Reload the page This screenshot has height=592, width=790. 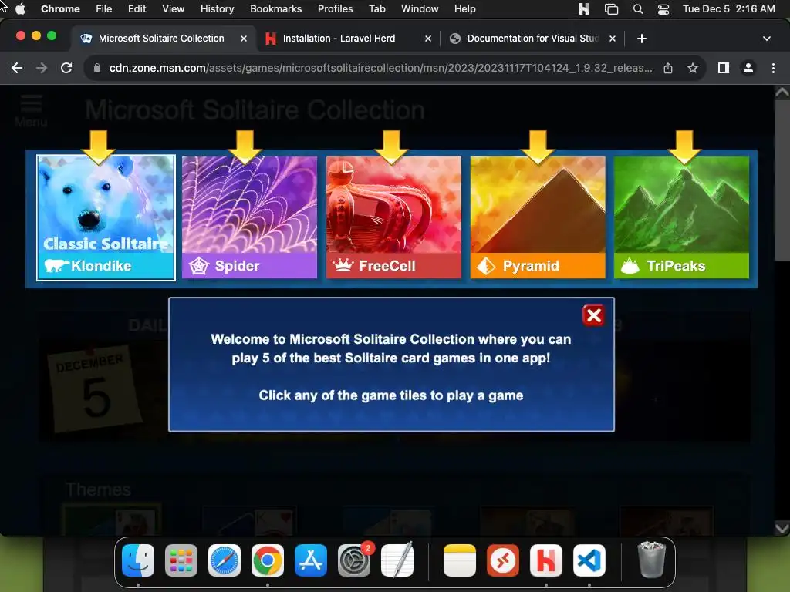[66, 68]
